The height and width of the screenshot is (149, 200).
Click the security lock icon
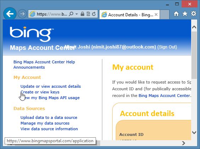coord(82,14)
